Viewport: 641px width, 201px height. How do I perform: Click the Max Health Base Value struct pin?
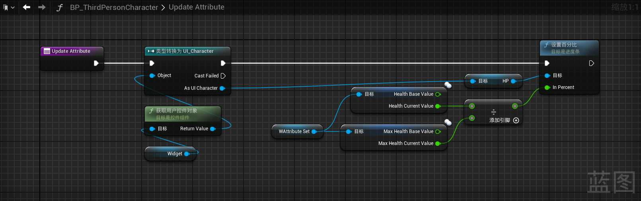[438, 131]
